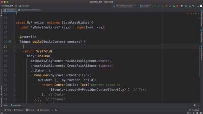The height and width of the screenshot is (114, 203).
Task: Open Run panel settings gear
Action: 194,105
